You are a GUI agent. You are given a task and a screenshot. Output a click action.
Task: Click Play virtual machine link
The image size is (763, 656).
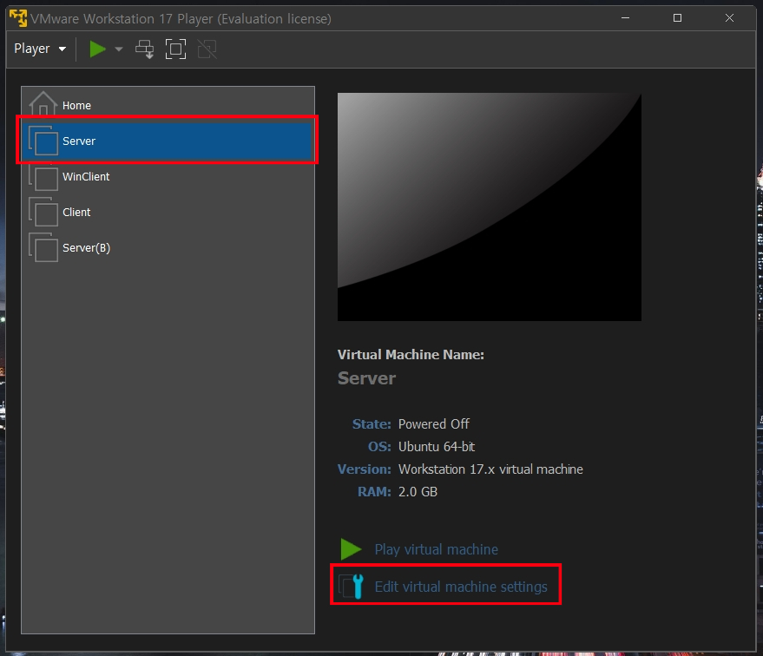[x=436, y=549]
